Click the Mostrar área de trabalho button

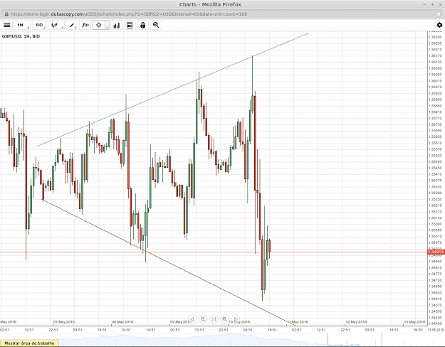(29, 343)
